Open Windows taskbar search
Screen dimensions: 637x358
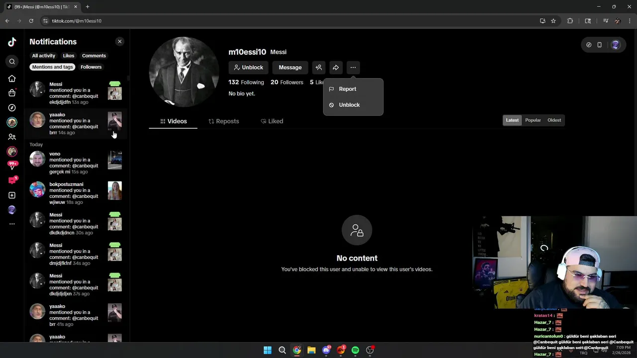(x=282, y=350)
